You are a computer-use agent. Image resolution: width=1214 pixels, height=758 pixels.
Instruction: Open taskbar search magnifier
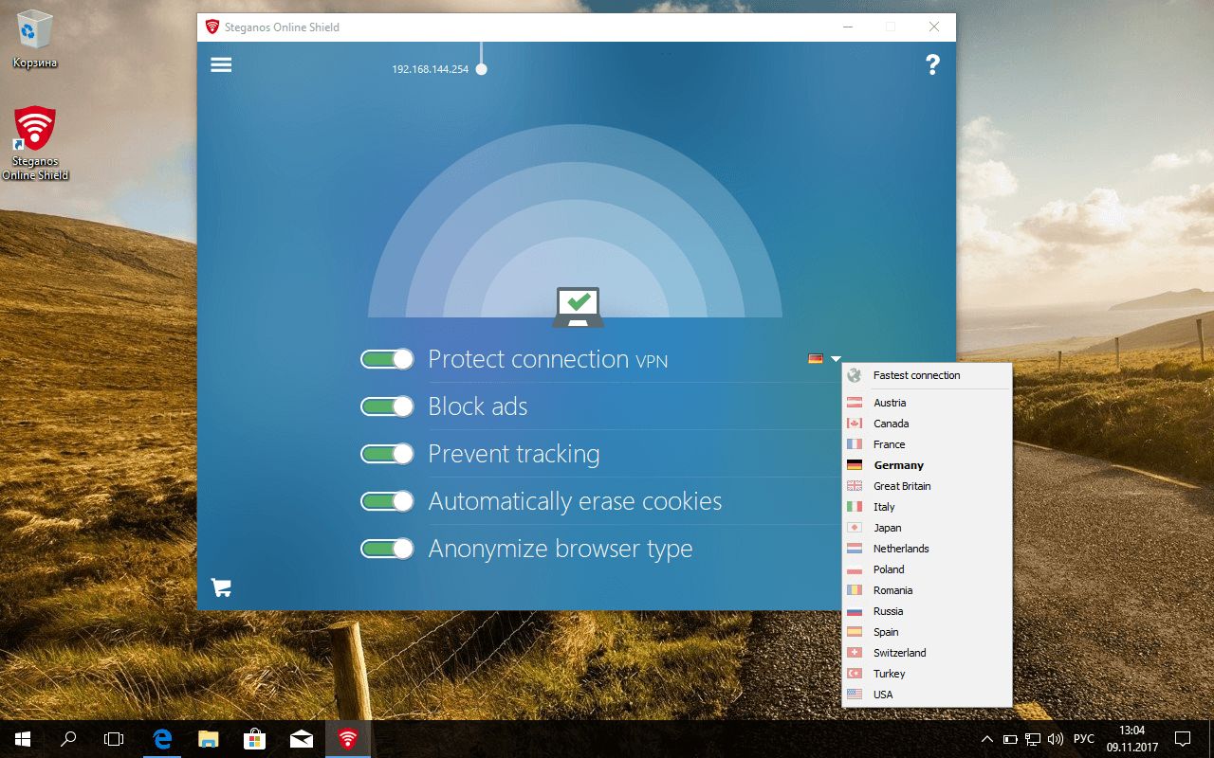tap(68, 739)
